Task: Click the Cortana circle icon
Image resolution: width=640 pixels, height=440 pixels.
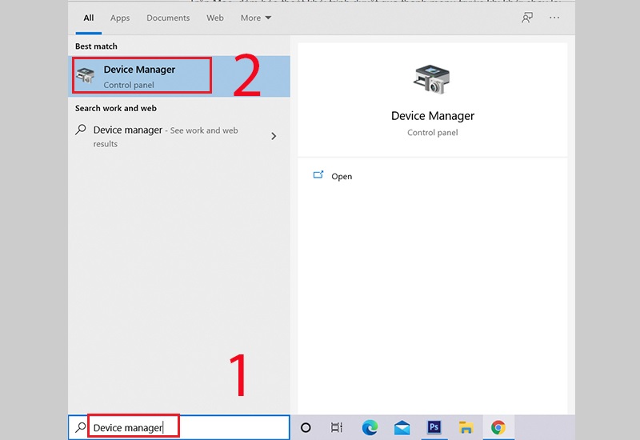Action: pos(306,428)
